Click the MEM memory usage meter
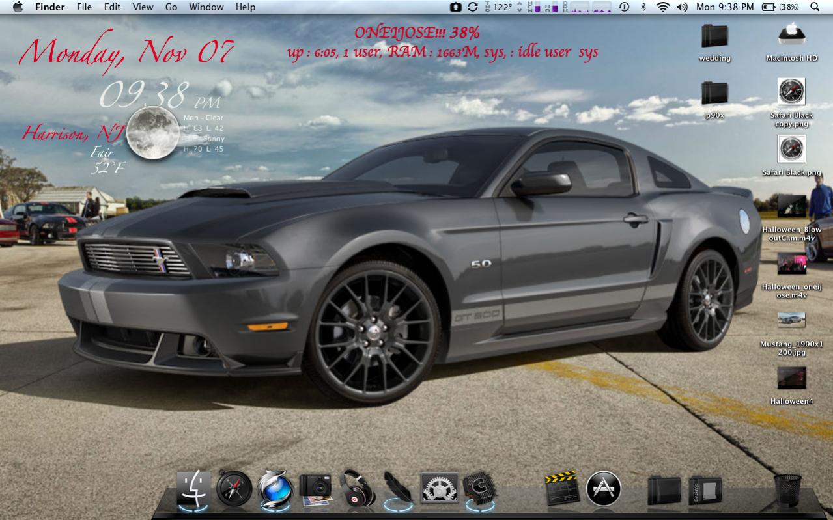Viewport: 833px width, 520px height. click(534, 7)
